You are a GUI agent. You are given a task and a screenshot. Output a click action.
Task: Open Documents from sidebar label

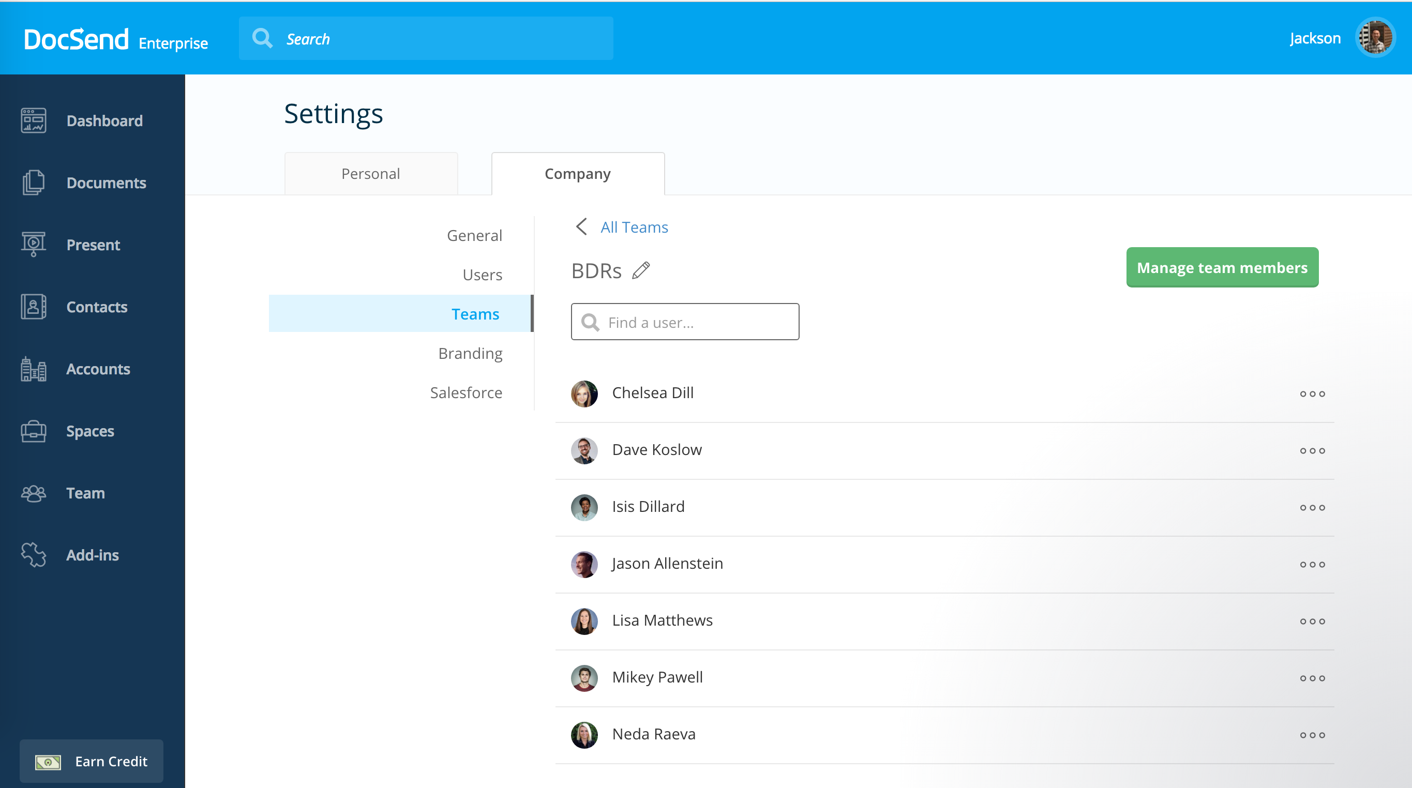coord(107,183)
